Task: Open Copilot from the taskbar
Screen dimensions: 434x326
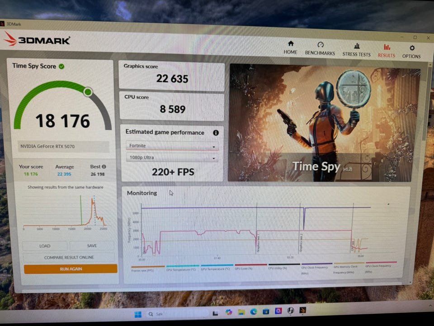Action: [229, 312]
